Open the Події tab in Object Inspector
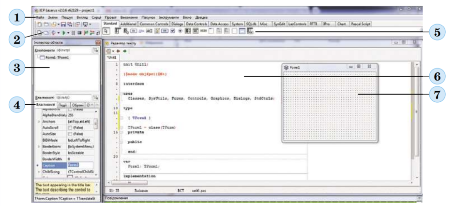 click(x=63, y=105)
